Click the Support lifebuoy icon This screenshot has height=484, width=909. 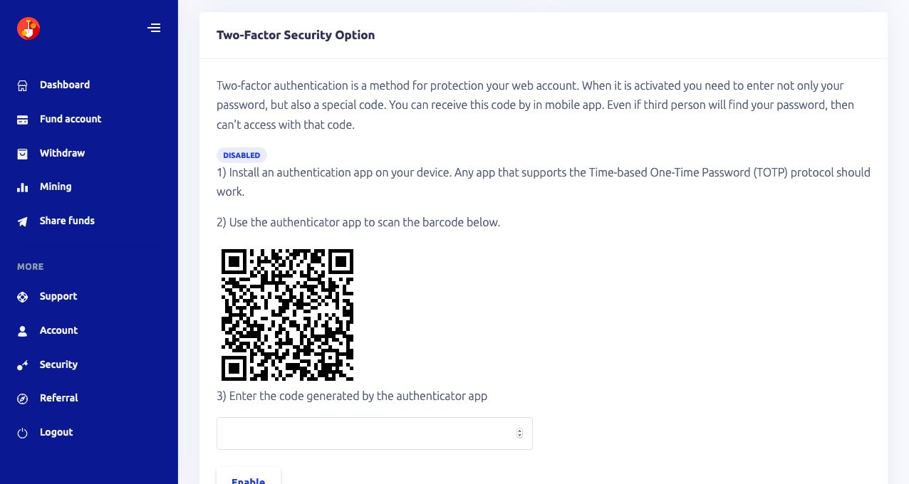tap(23, 297)
